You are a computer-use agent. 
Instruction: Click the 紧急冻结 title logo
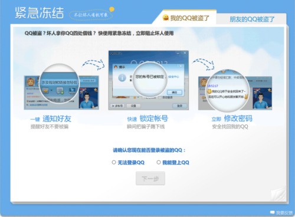pyautogui.click(x=40, y=13)
